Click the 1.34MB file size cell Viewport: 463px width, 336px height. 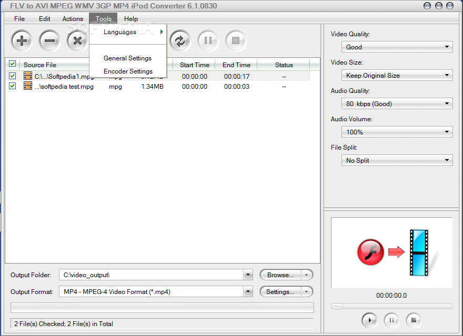[153, 86]
